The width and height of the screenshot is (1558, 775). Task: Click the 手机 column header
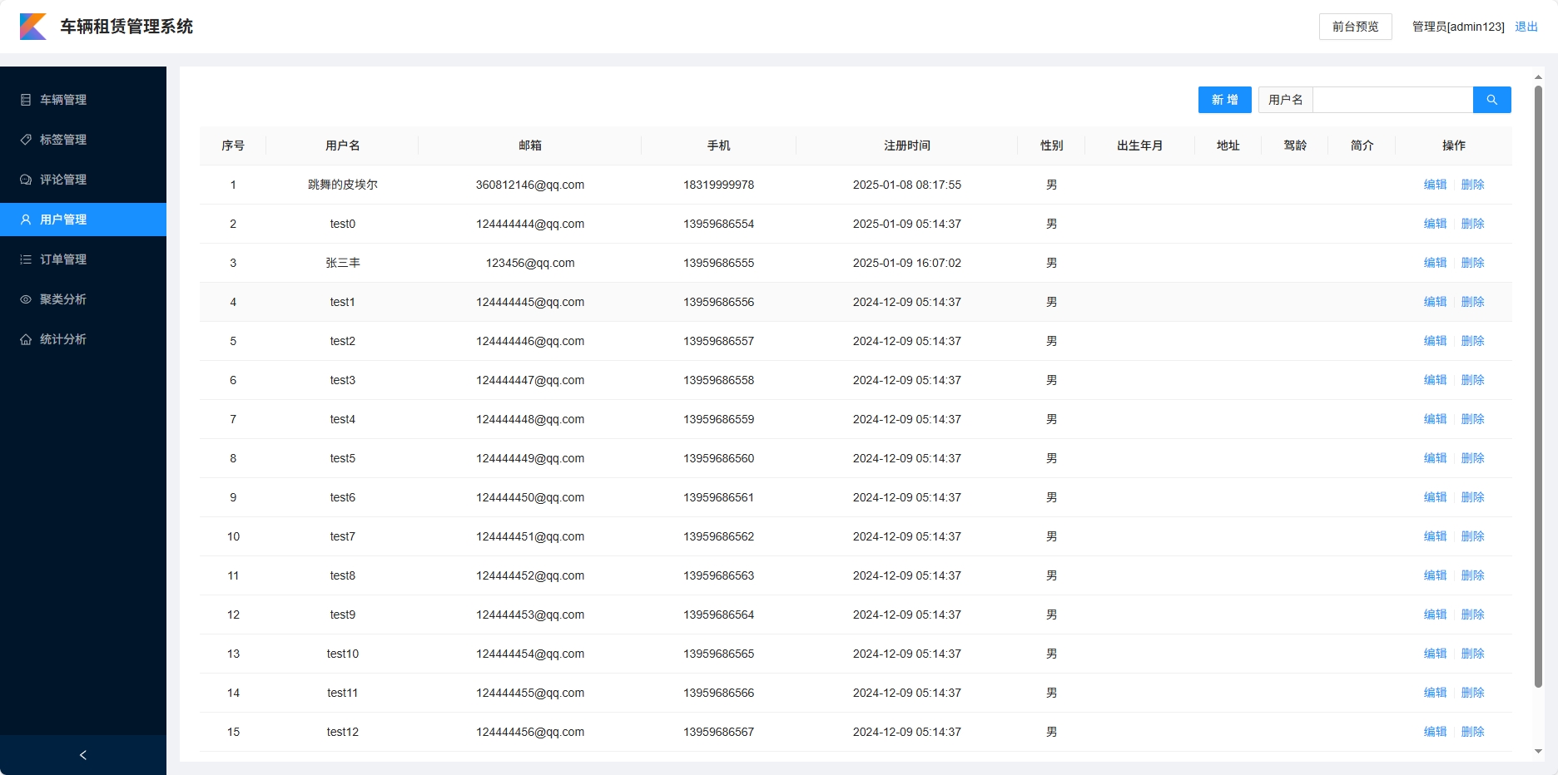click(x=719, y=146)
